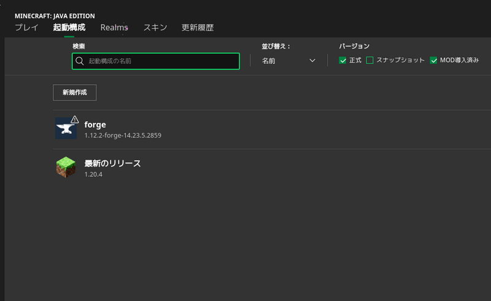Screen dimensions: 491x301
Task: Open the 並び替え 名前 sort dropdown
Action: pos(288,61)
